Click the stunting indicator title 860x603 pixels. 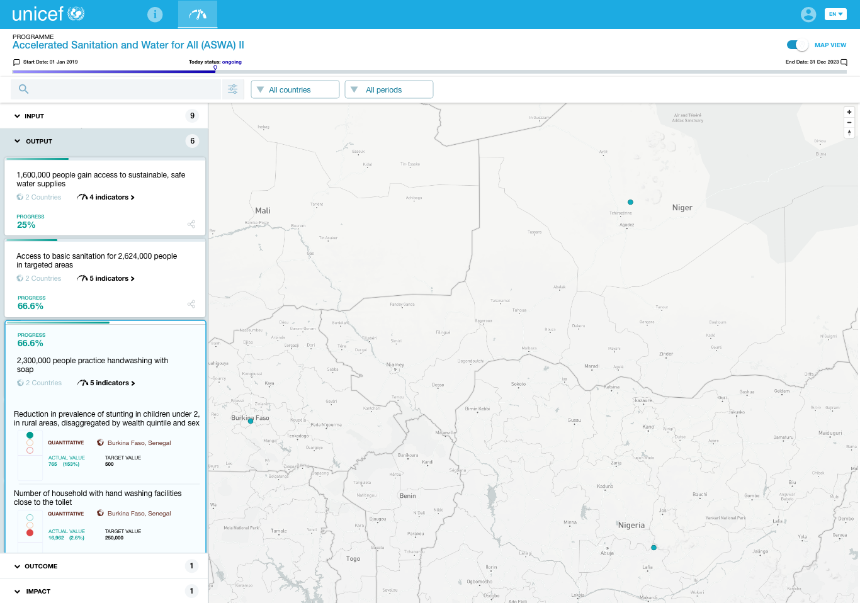click(x=106, y=419)
